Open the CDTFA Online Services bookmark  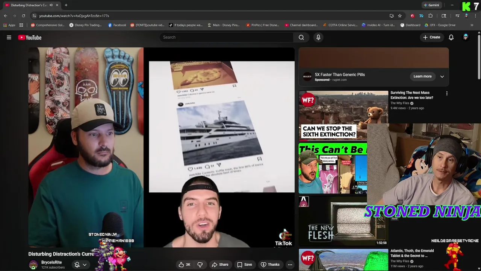point(340,25)
